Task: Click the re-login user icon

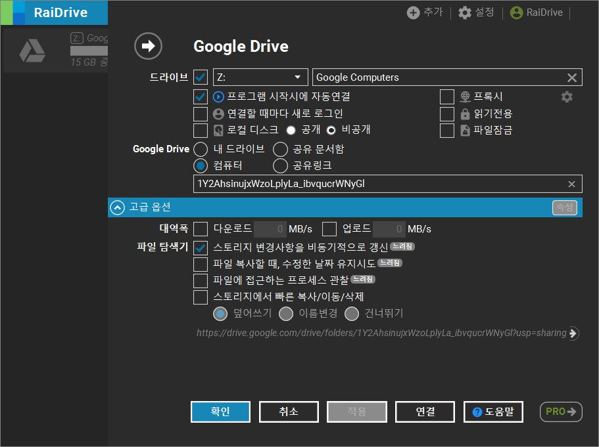Action: (x=218, y=114)
